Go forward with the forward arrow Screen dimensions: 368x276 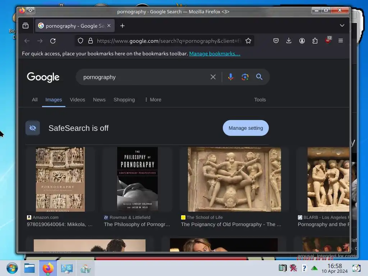point(40,41)
